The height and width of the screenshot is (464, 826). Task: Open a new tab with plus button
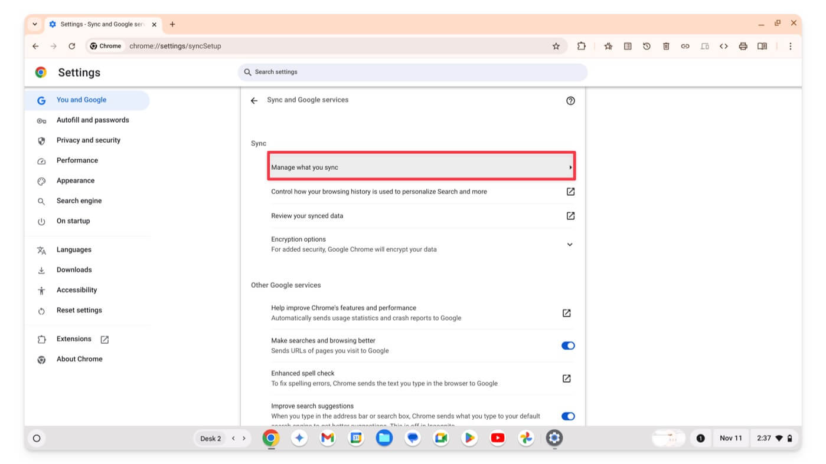[x=172, y=24]
